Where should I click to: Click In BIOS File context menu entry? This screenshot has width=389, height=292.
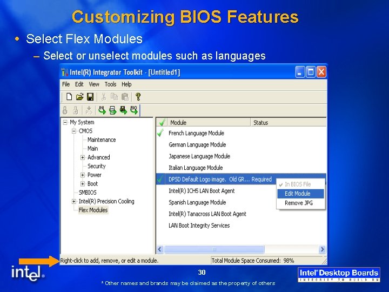(300, 184)
